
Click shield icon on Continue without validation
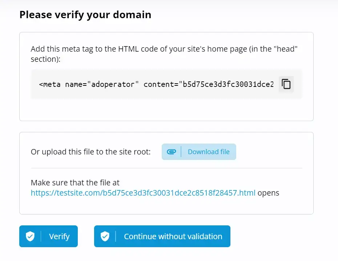coord(105,236)
